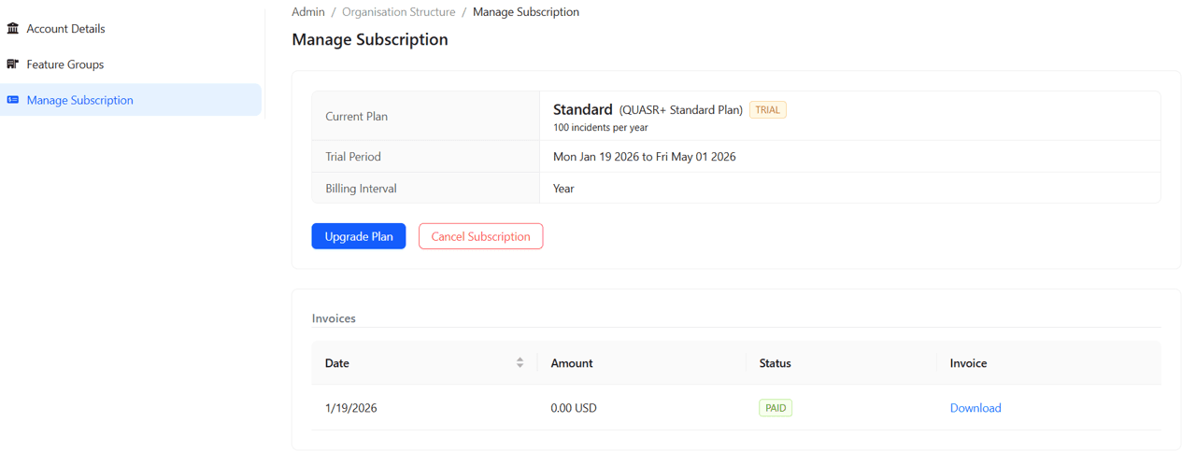This screenshot has width=1182, height=465.
Task: Click the Feature Groups sidebar icon
Action: (13, 64)
